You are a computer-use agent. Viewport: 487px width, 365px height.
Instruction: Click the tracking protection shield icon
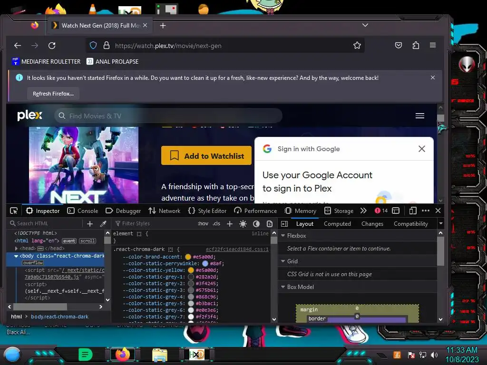[93, 45]
